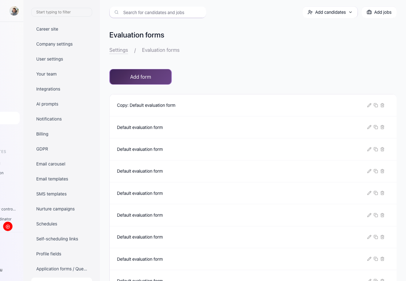Click the Add form button
This screenshot has width=406, height=281.
140,77
